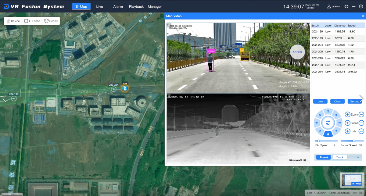Image resolution: width=366 pixels, height=196 pixels.
Task: Zoom in with the plus icon
Action: [347, 114]
